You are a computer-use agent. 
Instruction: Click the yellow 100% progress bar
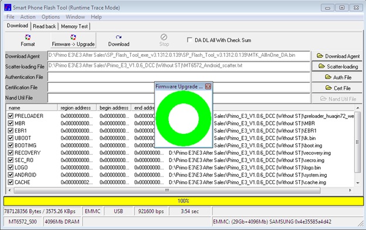[184, 201]
